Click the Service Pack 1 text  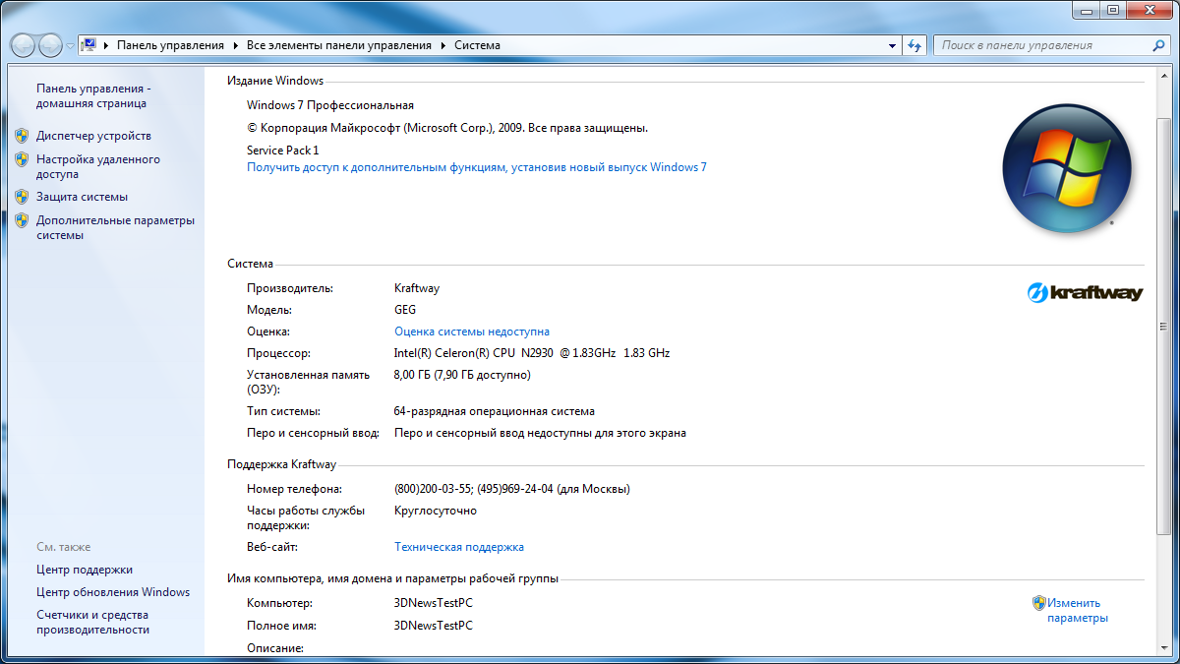pos(283,151)
